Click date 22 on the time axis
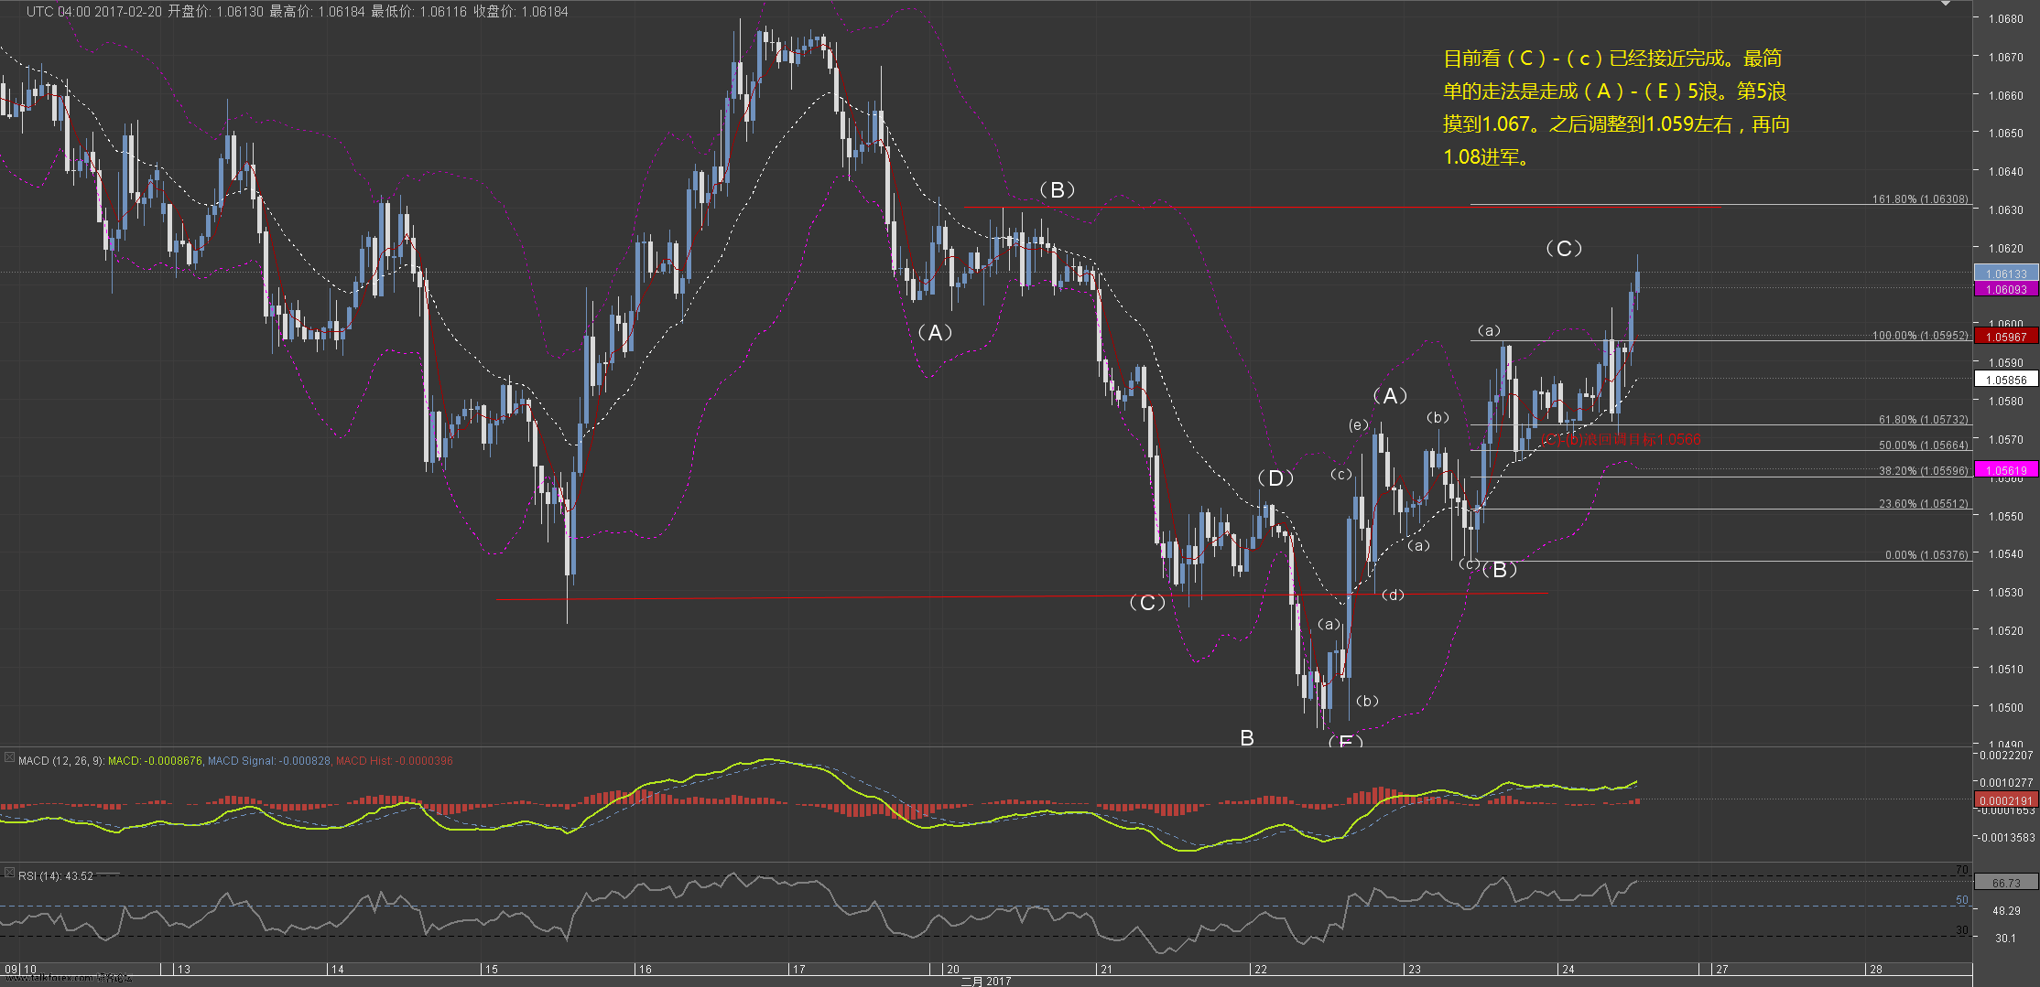Screen dimensions: 2040x987 click(x=1261, y=969)
